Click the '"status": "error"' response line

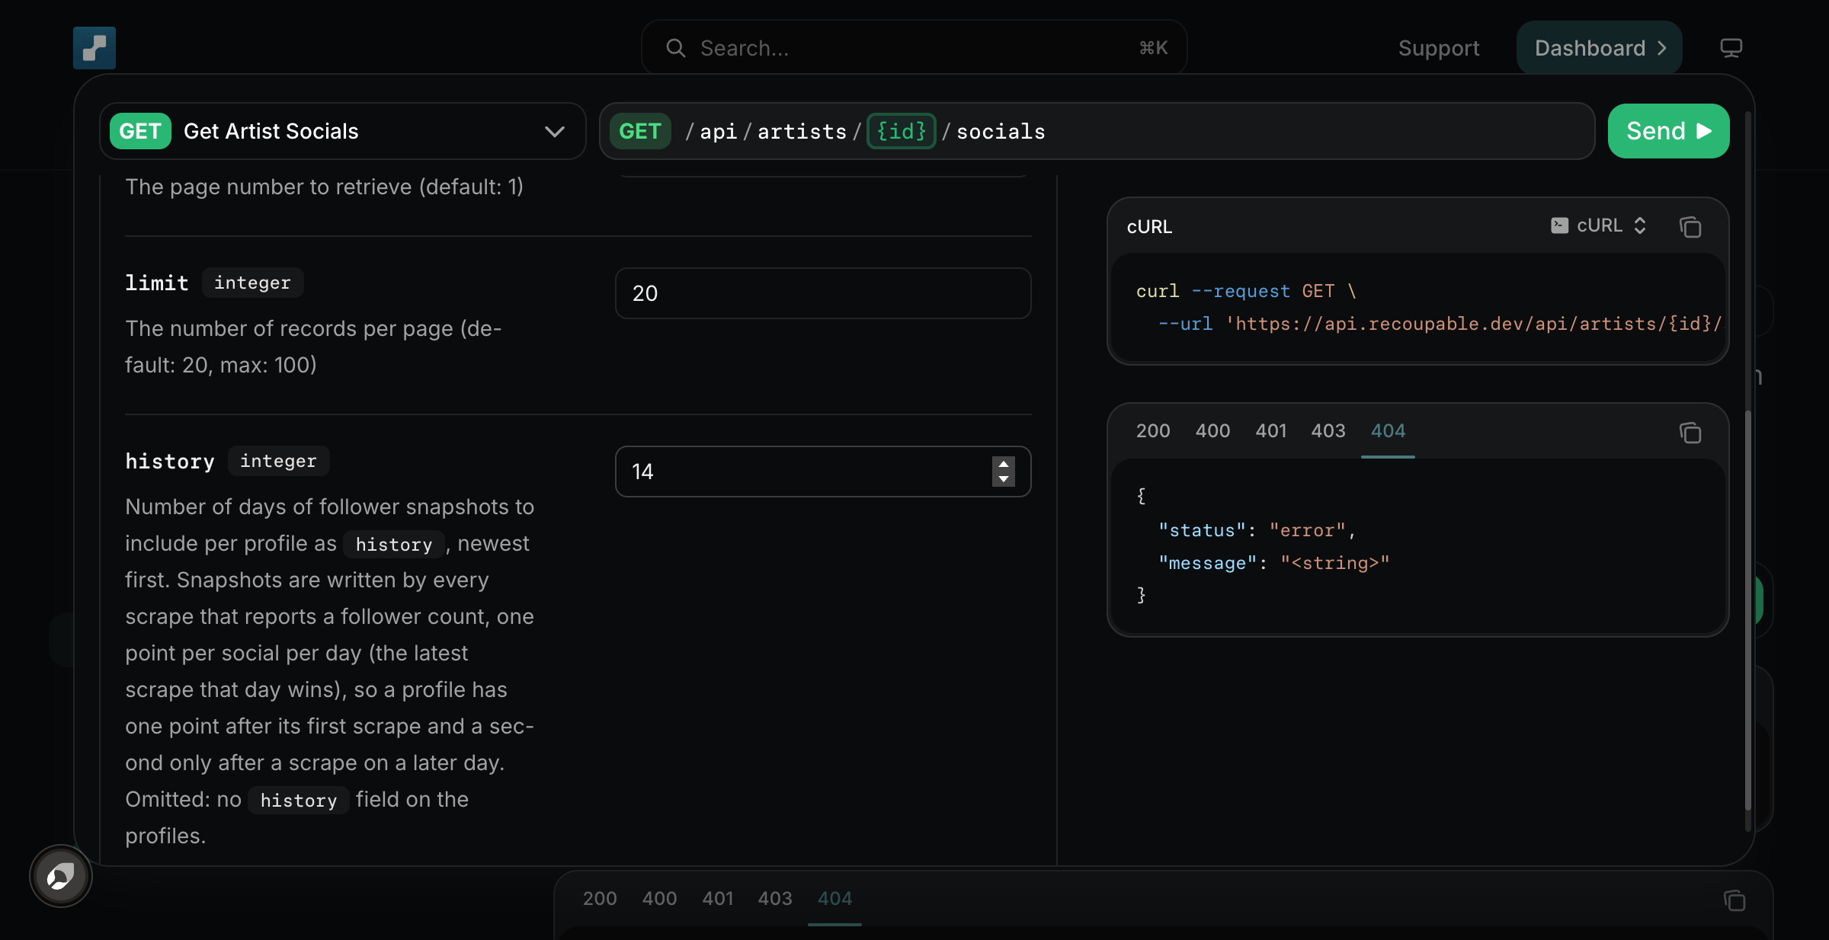coord(1257,530)
